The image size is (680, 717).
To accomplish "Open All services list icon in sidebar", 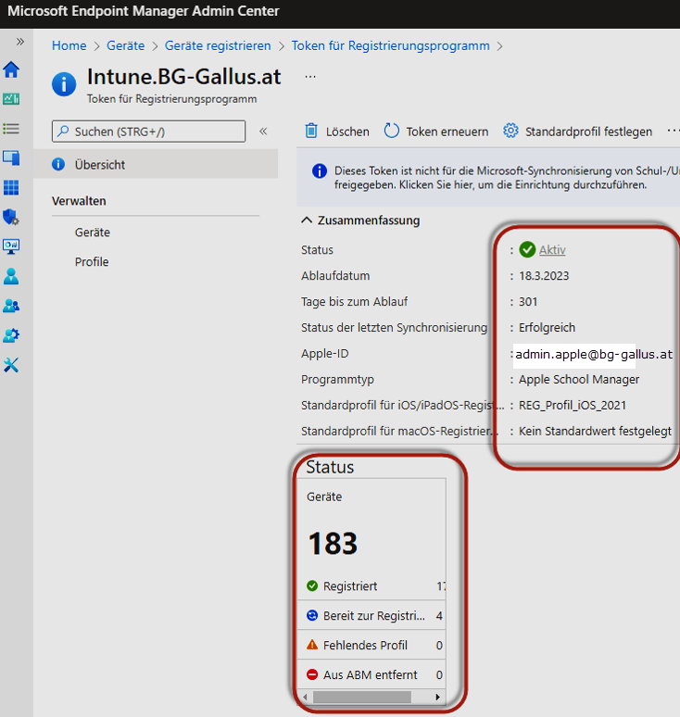I will [x=11, y=129].
